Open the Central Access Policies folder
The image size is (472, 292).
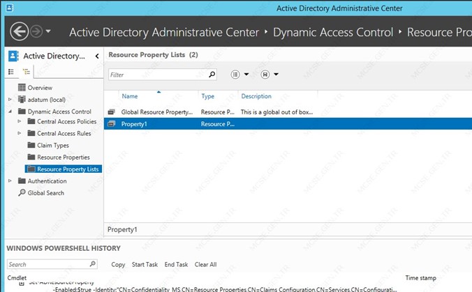(x=67, y=122)
